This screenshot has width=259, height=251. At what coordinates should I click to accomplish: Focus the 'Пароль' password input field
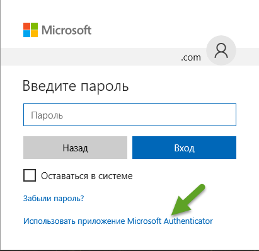(x=130, y=115)
